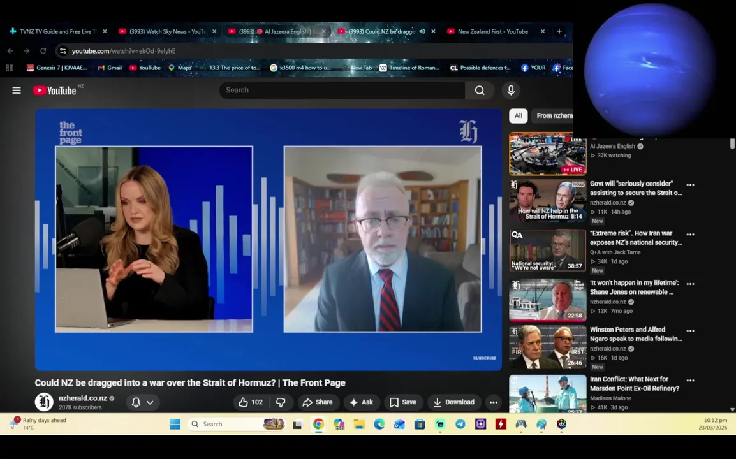Viewport: 736px width, 459px height.
Task: Open the Shane Jones renewable video title
Action: pos(634,288)
